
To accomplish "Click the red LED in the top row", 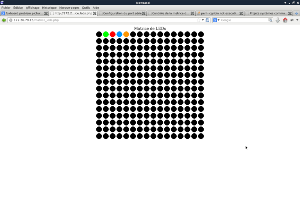I will point(112,34).
